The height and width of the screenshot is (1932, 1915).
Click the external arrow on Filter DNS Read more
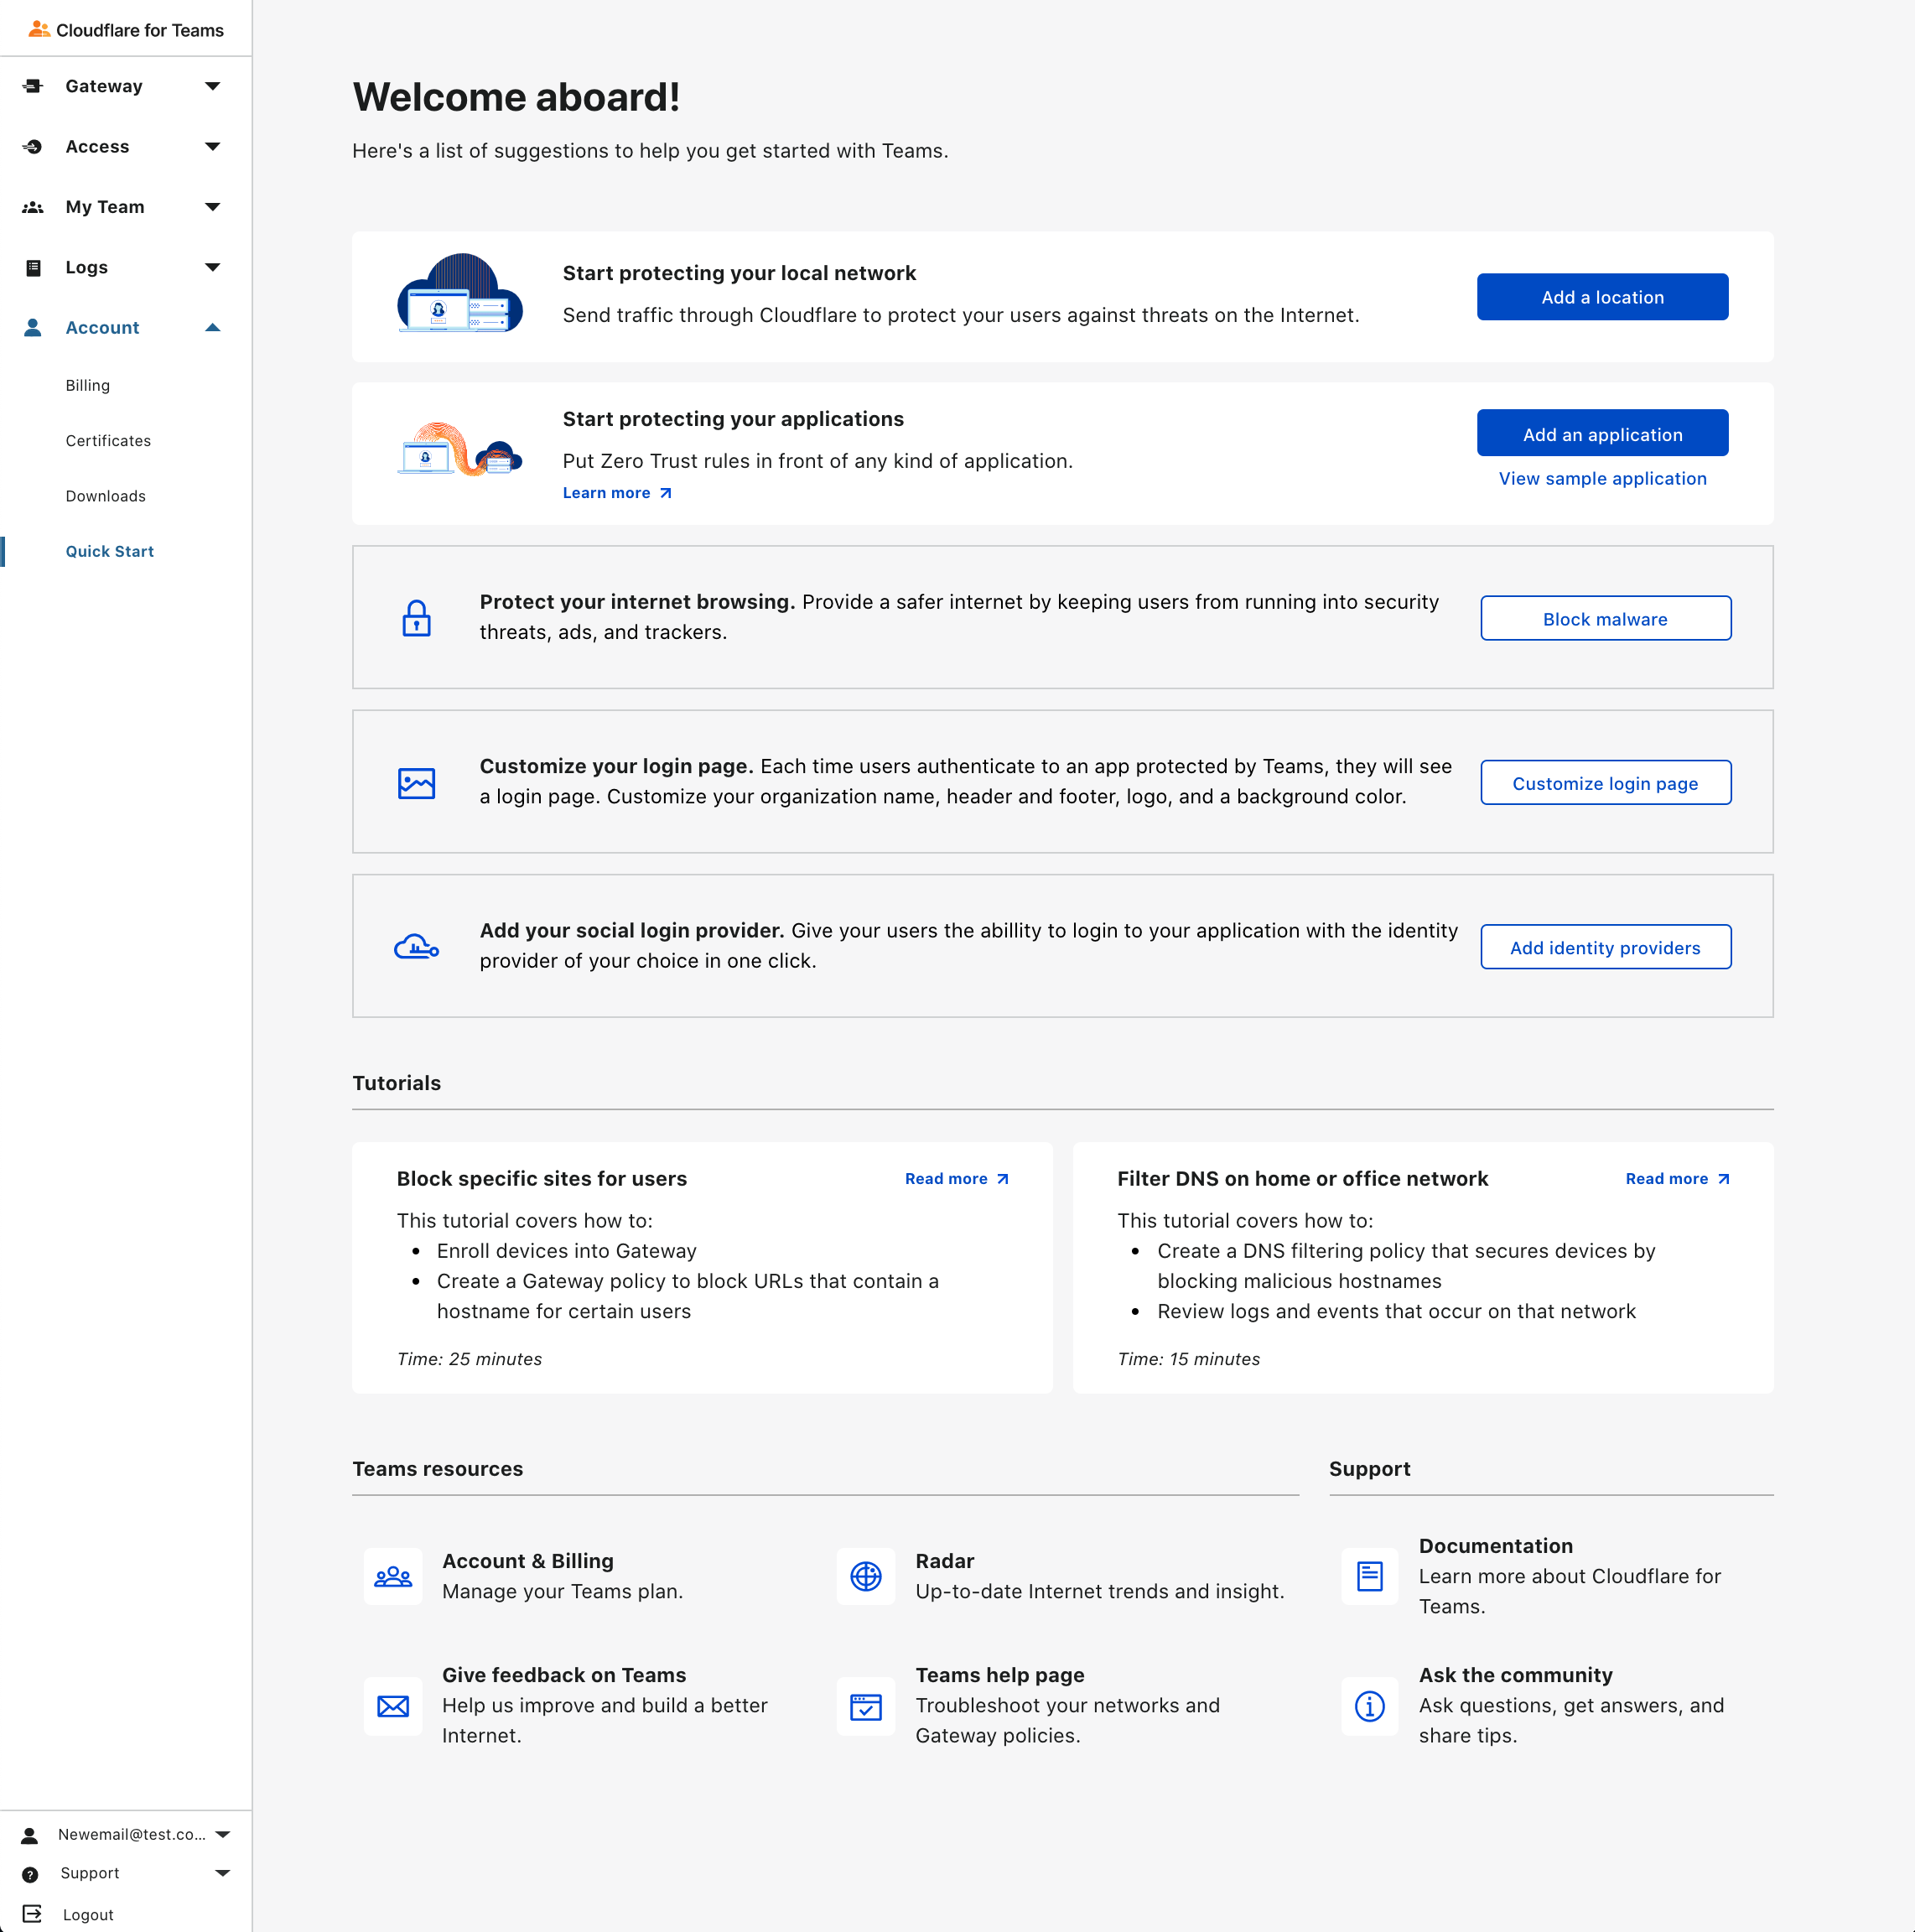point(1724,1180)
